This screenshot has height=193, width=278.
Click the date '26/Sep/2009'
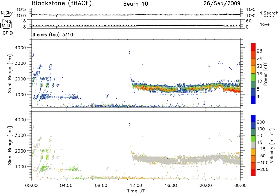222,3
